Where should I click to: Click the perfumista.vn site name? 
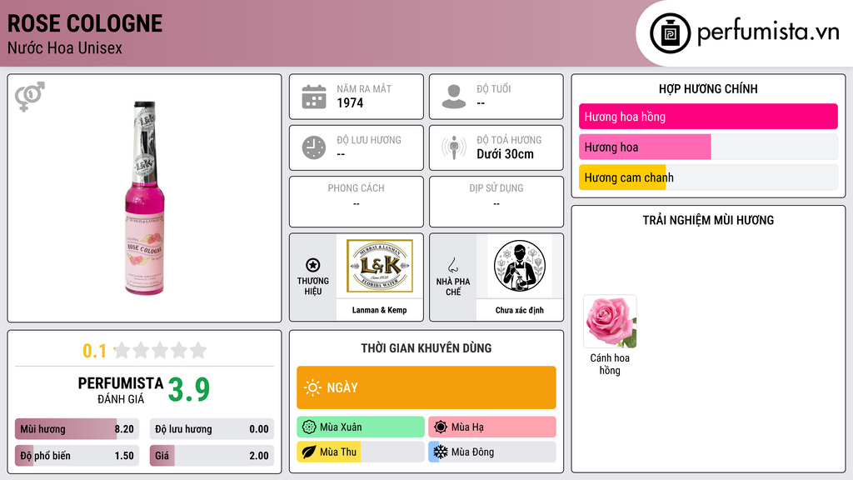(x=768, y=32)
